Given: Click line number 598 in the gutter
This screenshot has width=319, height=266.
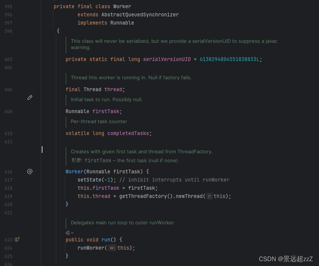Looking at the screenshot, I should [8, 31].
